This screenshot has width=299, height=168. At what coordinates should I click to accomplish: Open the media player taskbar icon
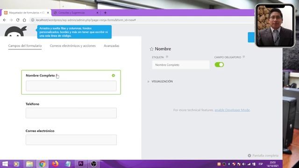pyautogui.click(x=16, y=164)
